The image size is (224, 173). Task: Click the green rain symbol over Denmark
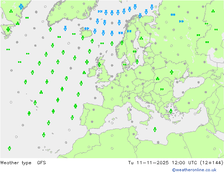coord(125,65)
